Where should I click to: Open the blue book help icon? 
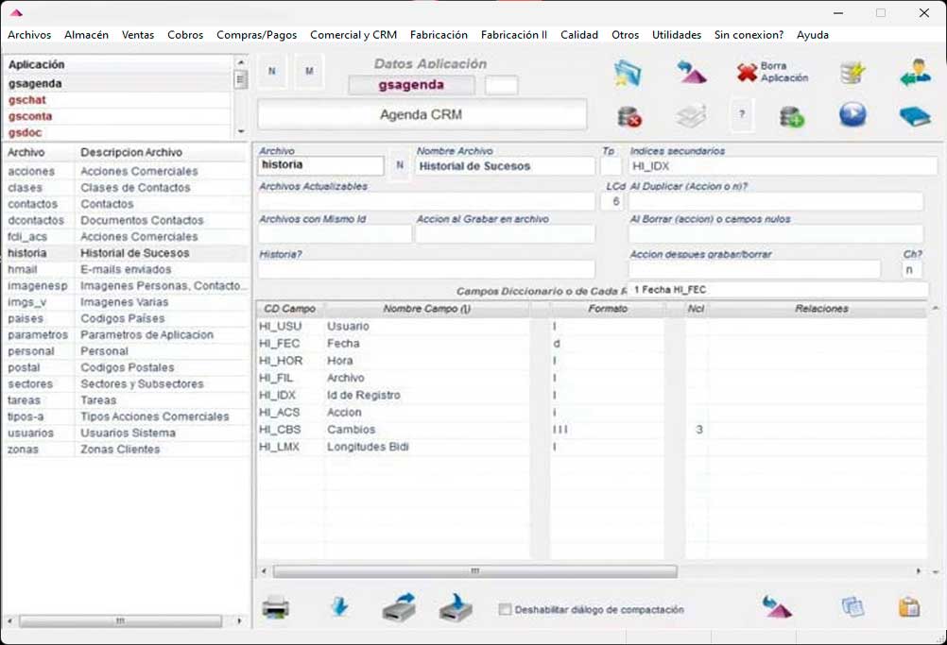click(915, 116)
